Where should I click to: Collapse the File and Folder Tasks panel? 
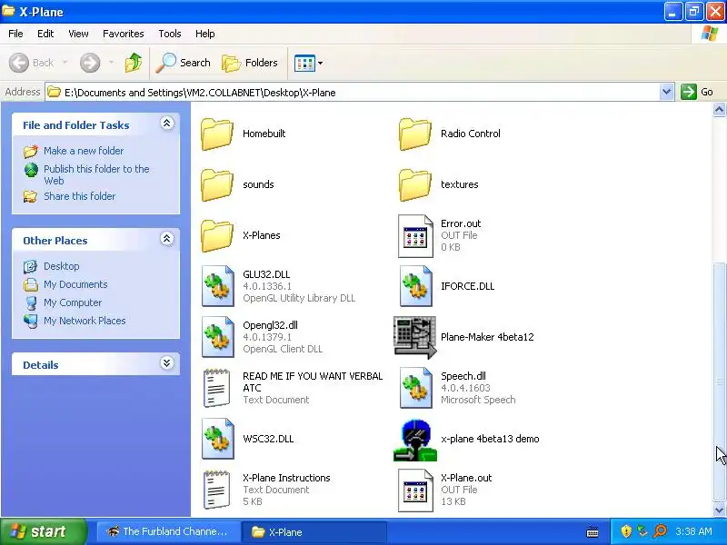tap(167, 124)
